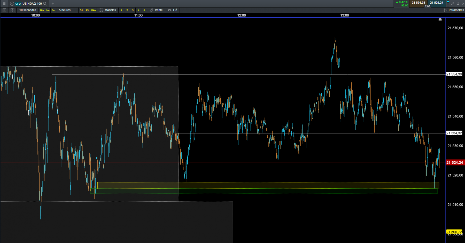Click the 0,42 % change indicator
This screenshot has height=243, width=465.
tap(402, 2)
